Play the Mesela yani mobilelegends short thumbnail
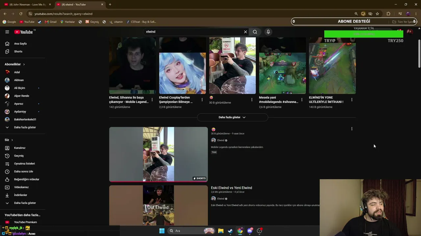Viewport: 421px width, 236px height. tap(283, 66)
